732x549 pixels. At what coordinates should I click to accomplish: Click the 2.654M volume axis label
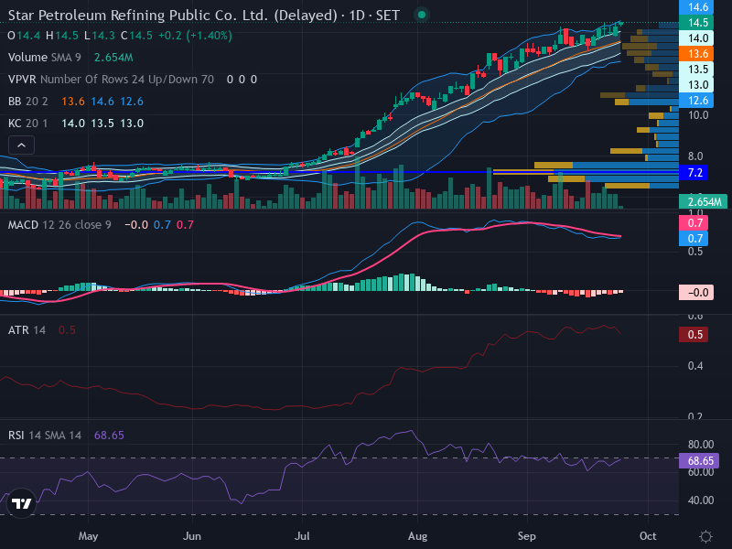[x=703, y=201]
